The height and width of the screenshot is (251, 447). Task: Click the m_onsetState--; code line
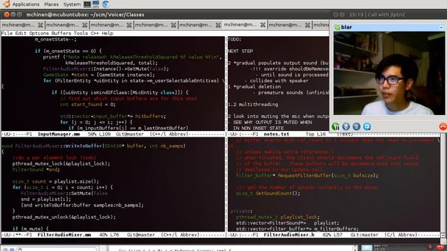click(x=56, y=39)
